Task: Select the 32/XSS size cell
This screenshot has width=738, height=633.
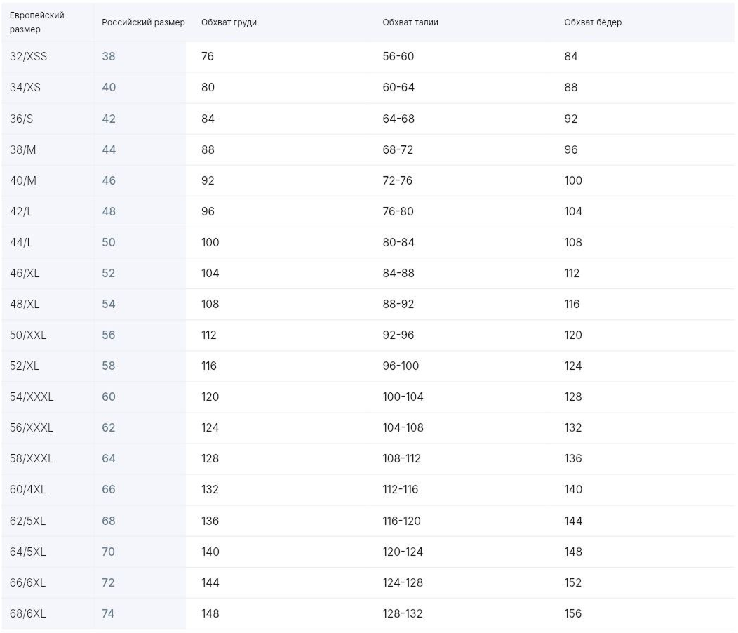Action: (x=28, y=57)
